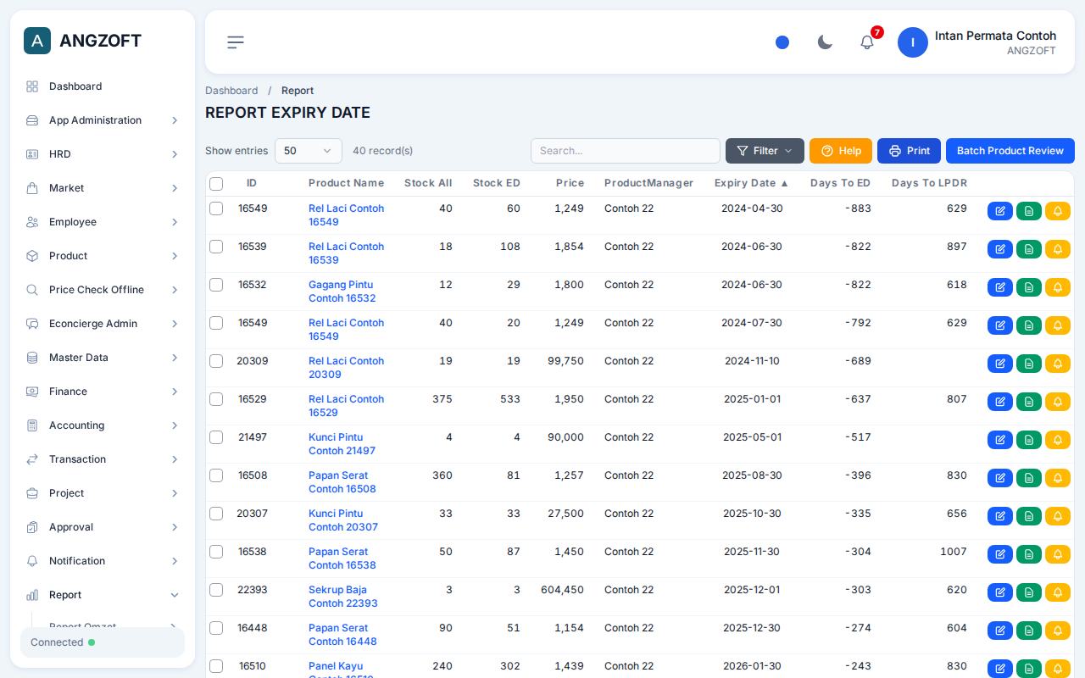Image resolution: width=1085 pixels, height=678 pixels.
Task: Expand the Master Data sidebar menu
Action: (103, 358)
